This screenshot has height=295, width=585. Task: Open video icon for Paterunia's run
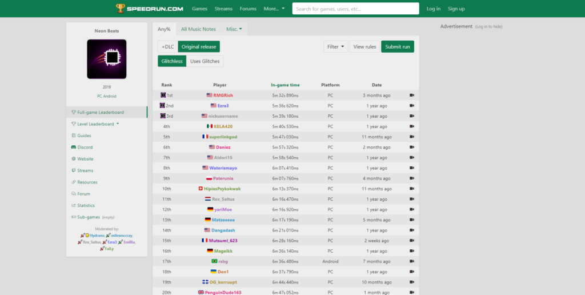(x=412, y=178)
